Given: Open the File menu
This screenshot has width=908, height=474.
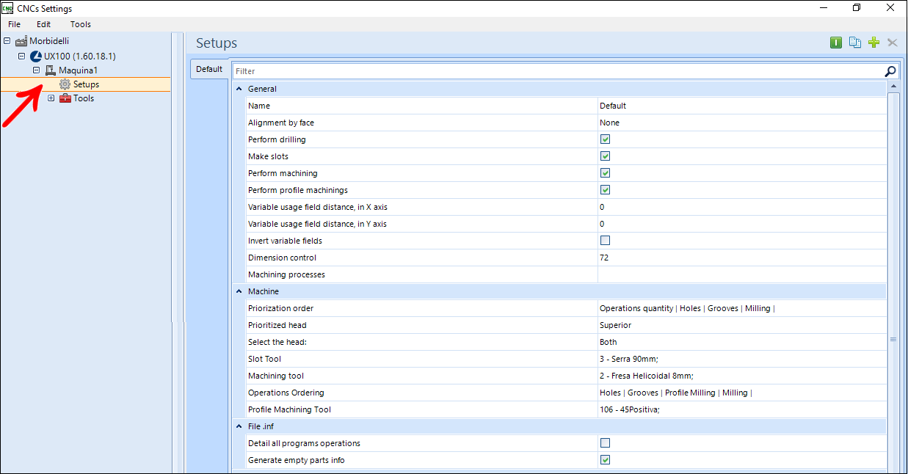Looking at the screenshot, I should pos(15,24).
